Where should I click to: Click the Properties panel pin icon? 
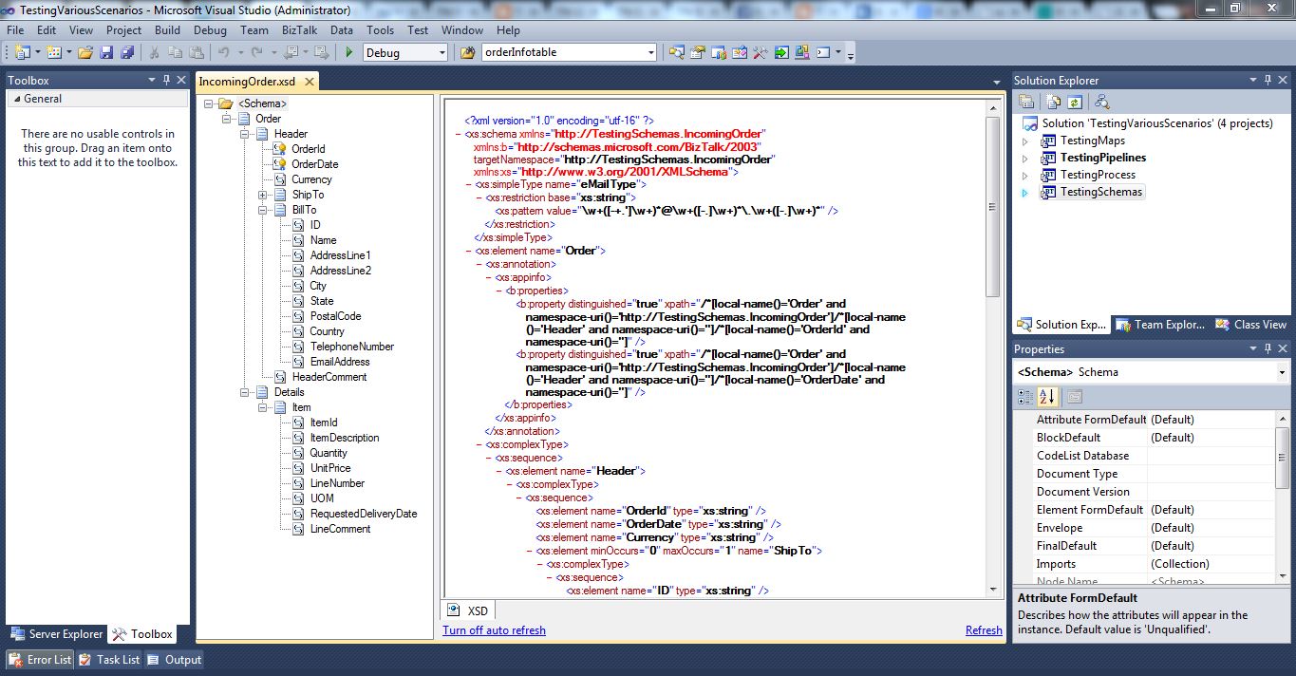pyautogui.click(x=1268, y=349)
